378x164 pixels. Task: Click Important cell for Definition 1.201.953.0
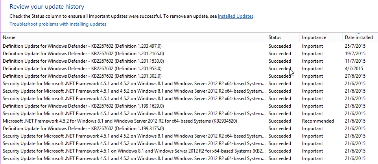coord(312,68)
